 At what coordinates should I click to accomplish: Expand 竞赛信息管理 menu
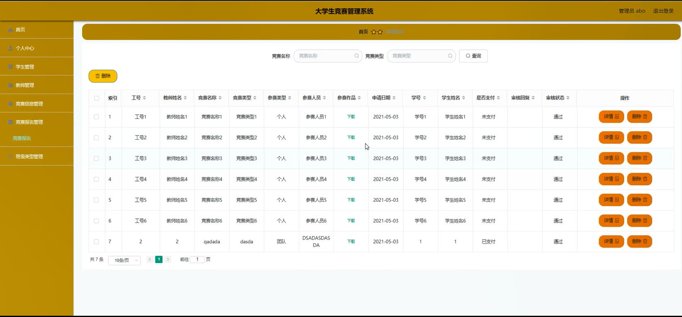point(29,104)
